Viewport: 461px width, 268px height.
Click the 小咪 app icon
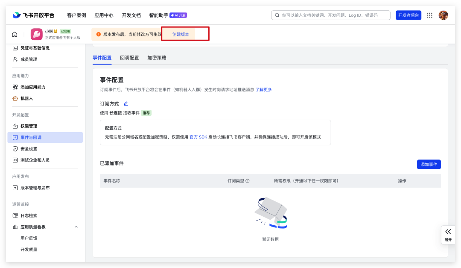(x=37, y=34)
